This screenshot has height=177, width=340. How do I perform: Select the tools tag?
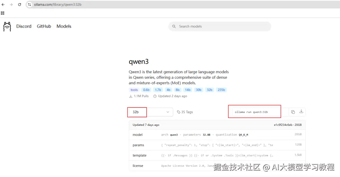[134, 90]
